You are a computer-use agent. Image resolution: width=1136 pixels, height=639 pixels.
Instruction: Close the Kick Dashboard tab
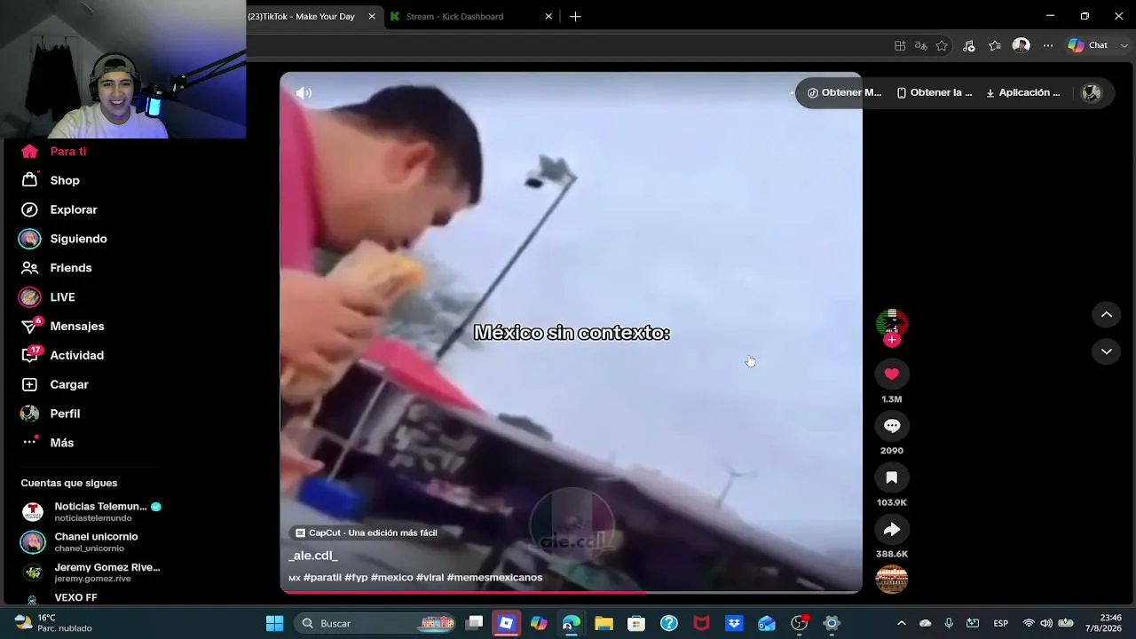point(548,16)
